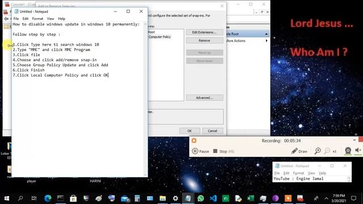Show hidden system tray icons

coord(326,198)
